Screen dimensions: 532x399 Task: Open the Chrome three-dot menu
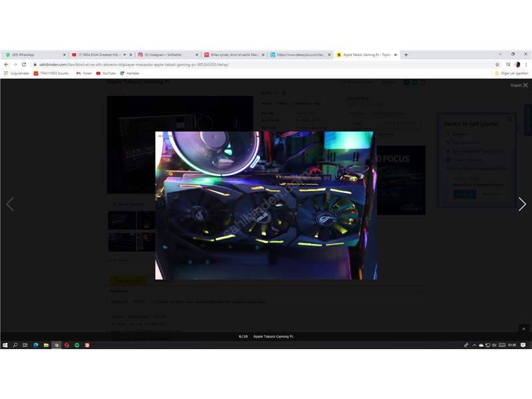526,65
